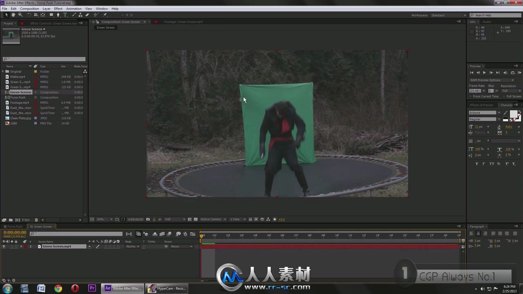Image resolution: width=523 pixels, height=294 pixels.
Task: Open the Brainstorm lightbulb icon in the timeline
Action: point(178,234)
